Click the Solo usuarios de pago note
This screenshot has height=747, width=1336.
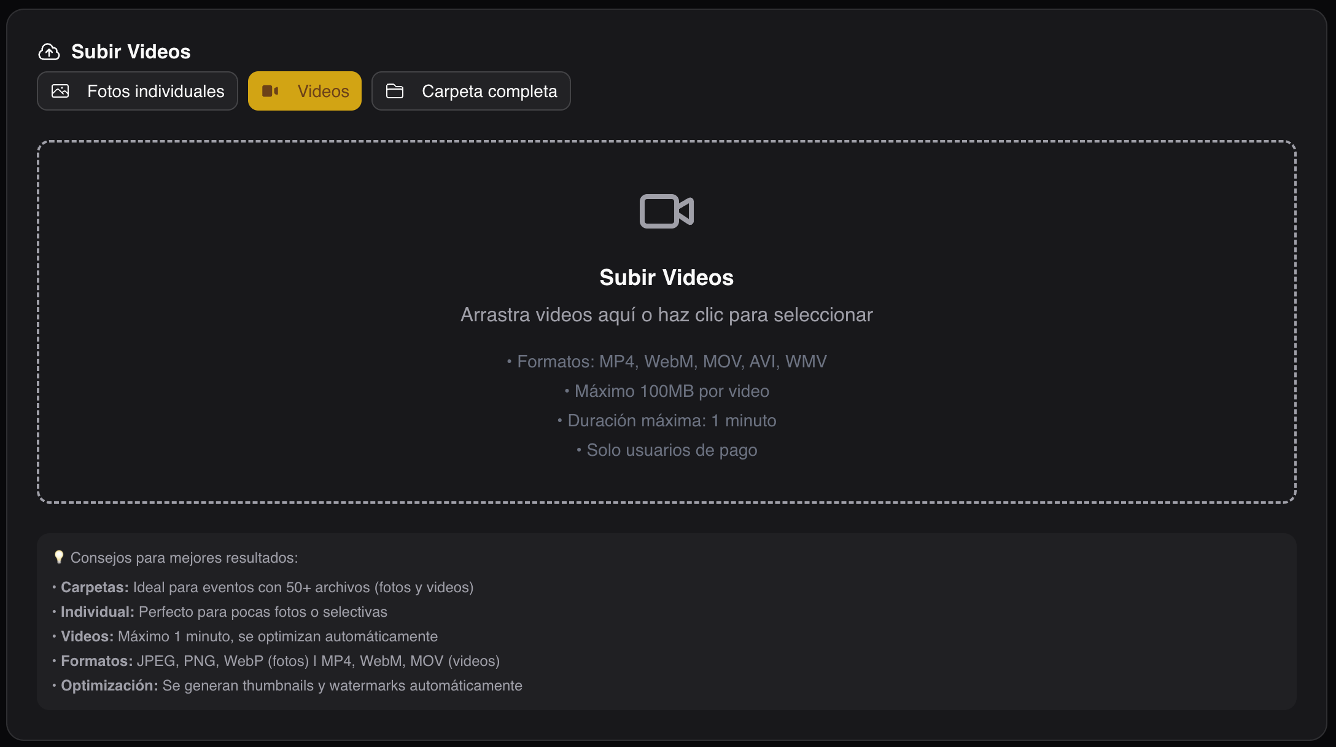666,450
